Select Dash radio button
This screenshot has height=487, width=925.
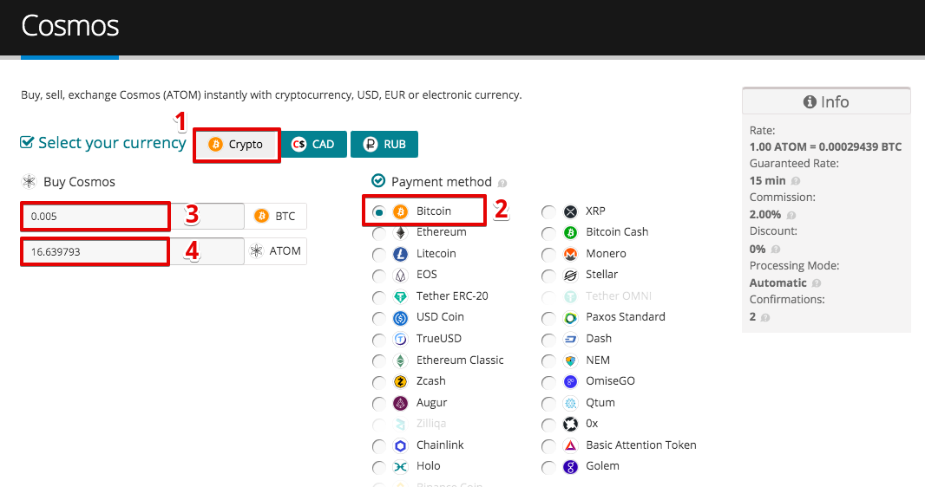pos(548,340)
